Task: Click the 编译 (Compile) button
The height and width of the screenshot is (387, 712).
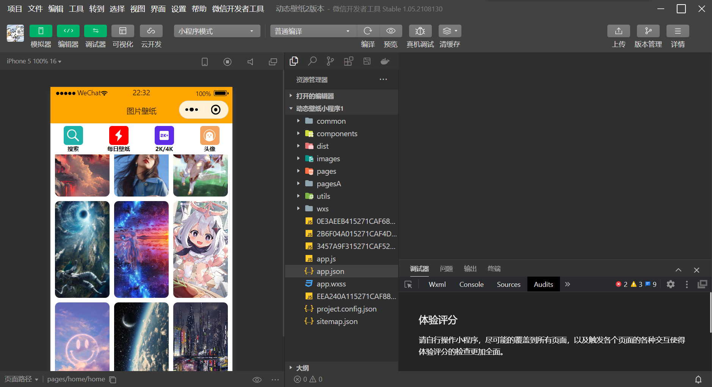Action: [368, 31]
